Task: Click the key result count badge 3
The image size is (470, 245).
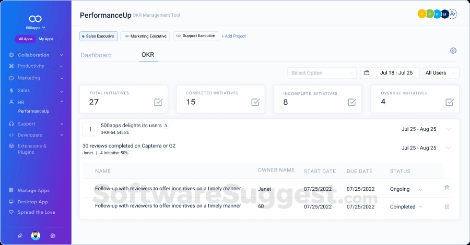Action: 166,126
